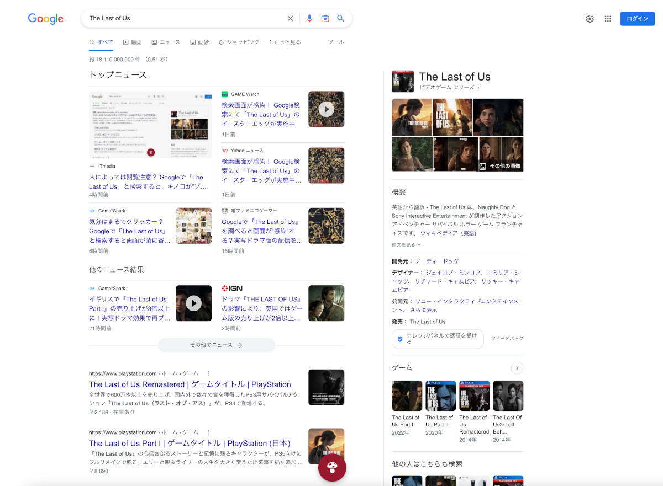Switch to the ニュース tab
663x486 pixels.
tap(166, 42)
